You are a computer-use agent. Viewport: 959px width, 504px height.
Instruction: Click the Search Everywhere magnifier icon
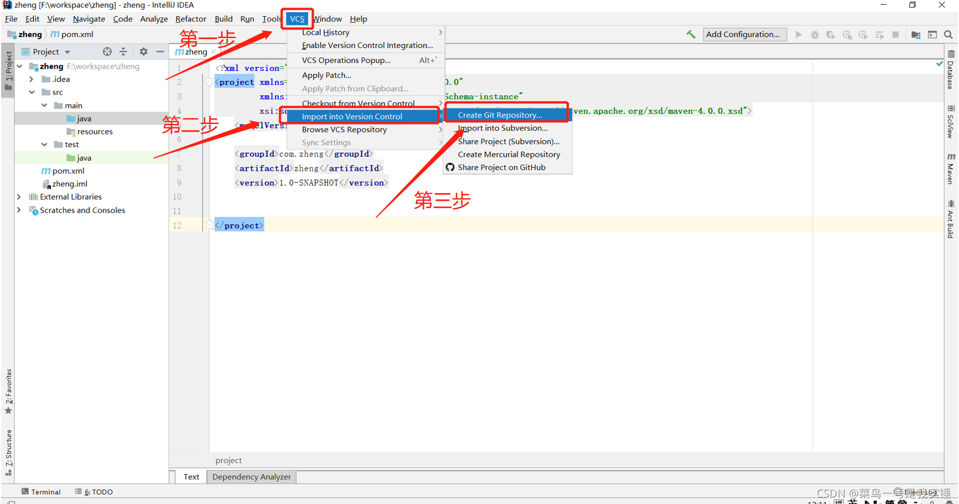(x=948, y=35)
